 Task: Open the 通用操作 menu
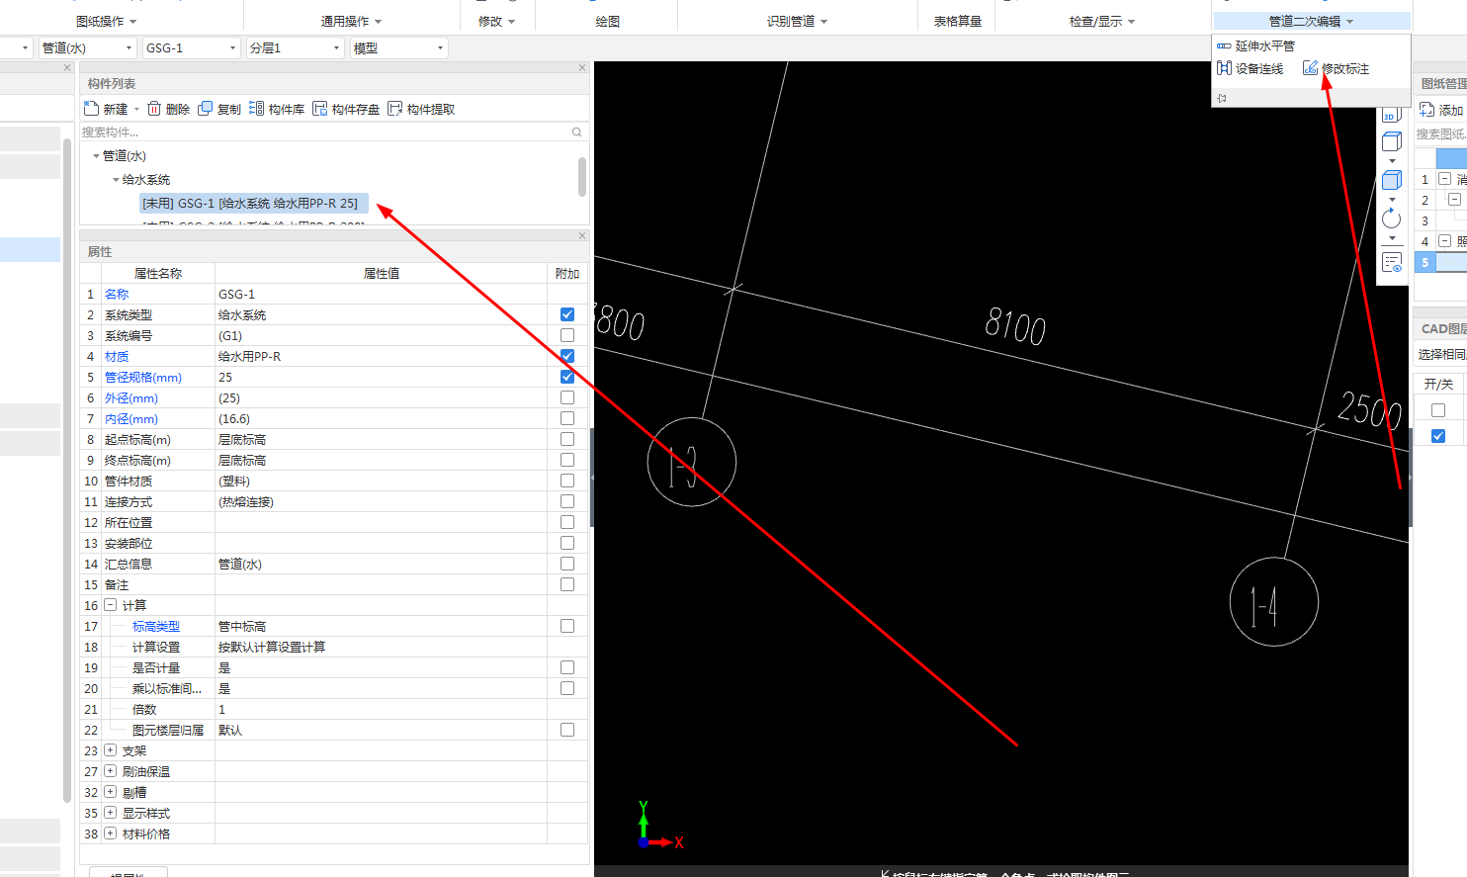click(351, 21)
